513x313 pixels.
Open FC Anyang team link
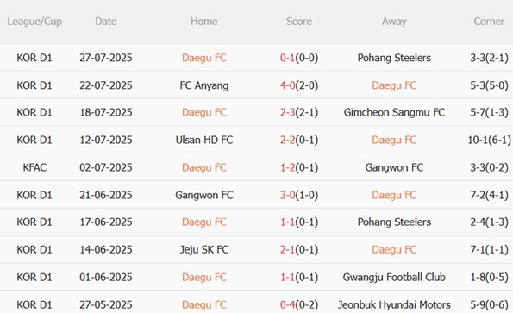pyautogui.click(x=204, y=85)
